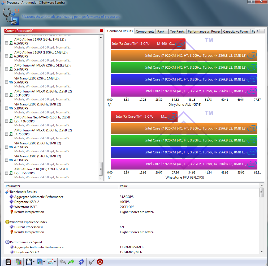
Task: Click the AMD logo for Athlon II 170U
Action: click(x=11, y=43)
